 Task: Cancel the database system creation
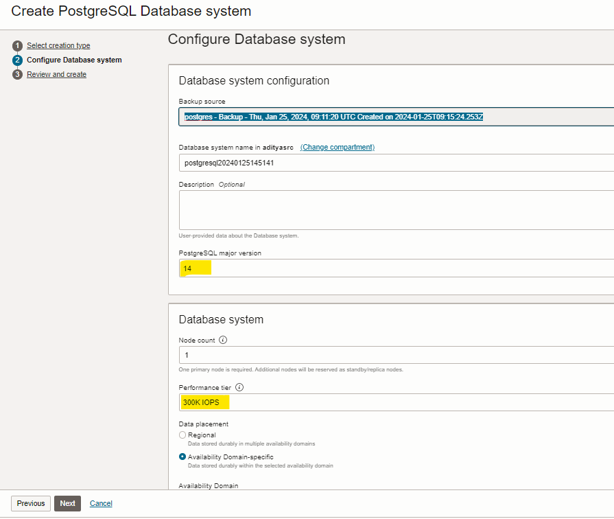point(101,503)
